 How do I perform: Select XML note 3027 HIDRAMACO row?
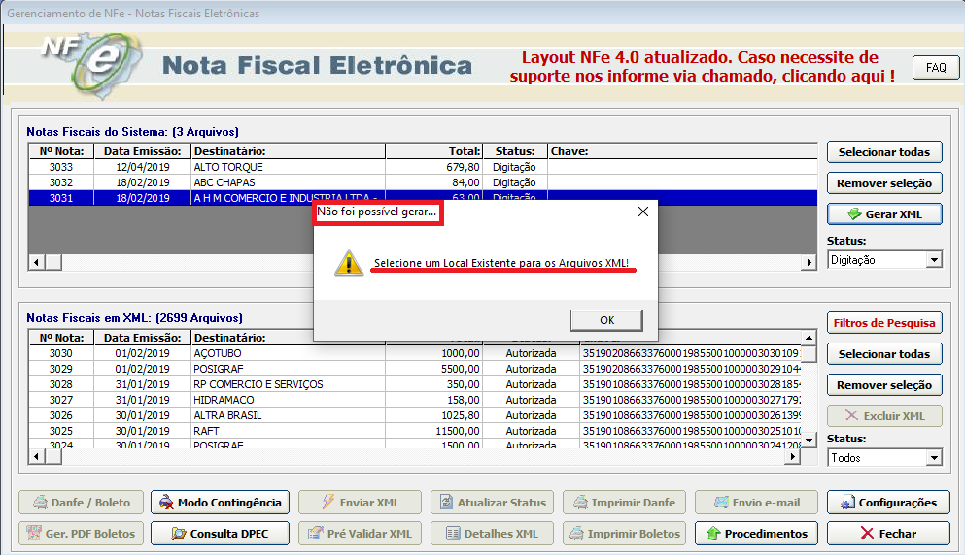pos(415,400)
